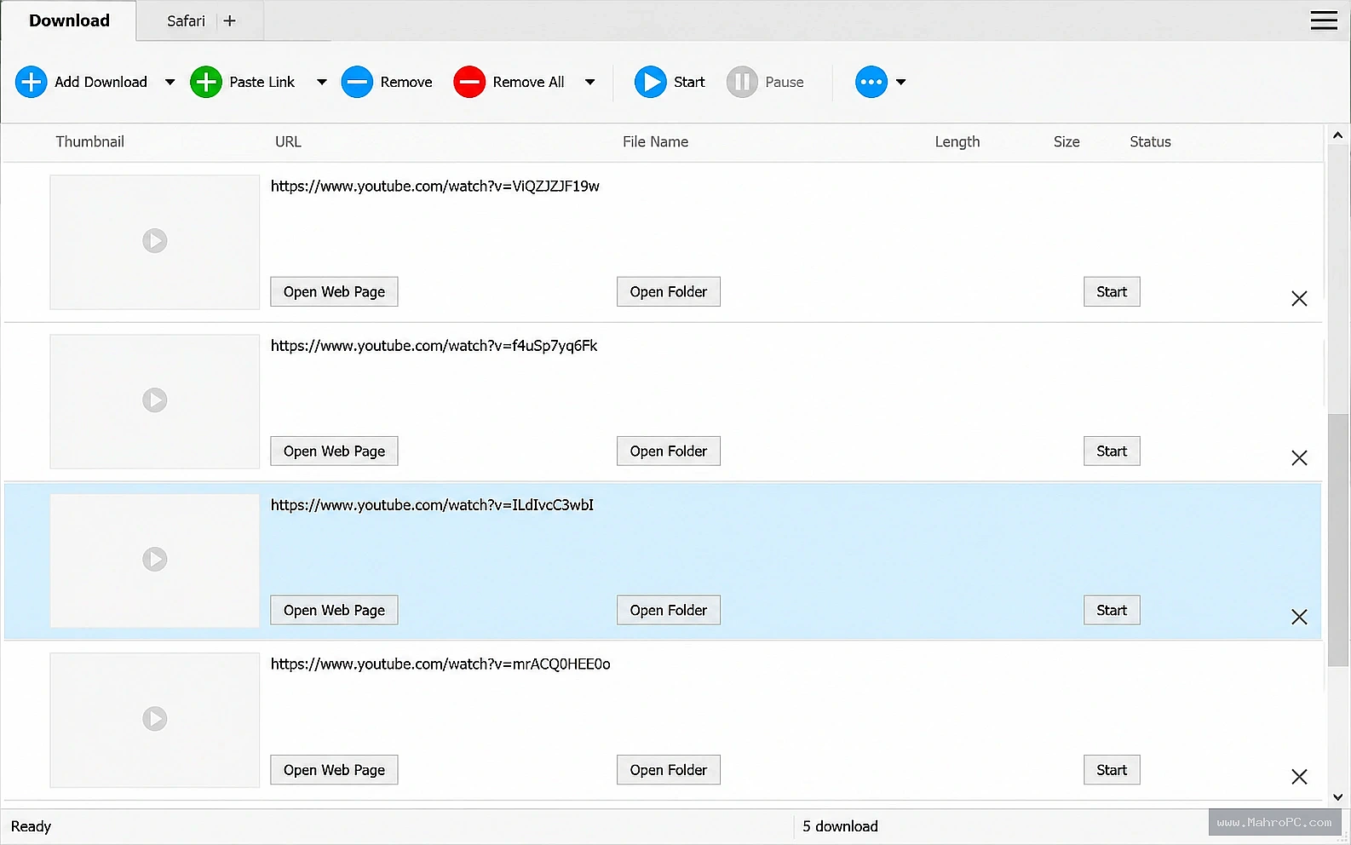The height and width of the screenshot is (845, 1351).
Task: Click the Remove All label in toolbar
Action: pos(528,83)
